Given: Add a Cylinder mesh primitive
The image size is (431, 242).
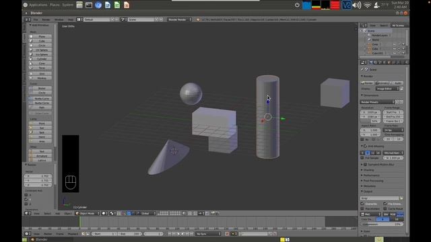Looking at the screenshot, I should point(40,58).
